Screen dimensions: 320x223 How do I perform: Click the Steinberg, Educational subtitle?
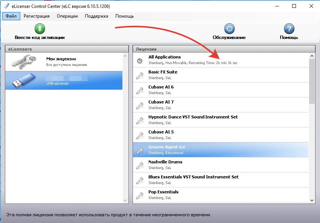click(x=166, y=153)
